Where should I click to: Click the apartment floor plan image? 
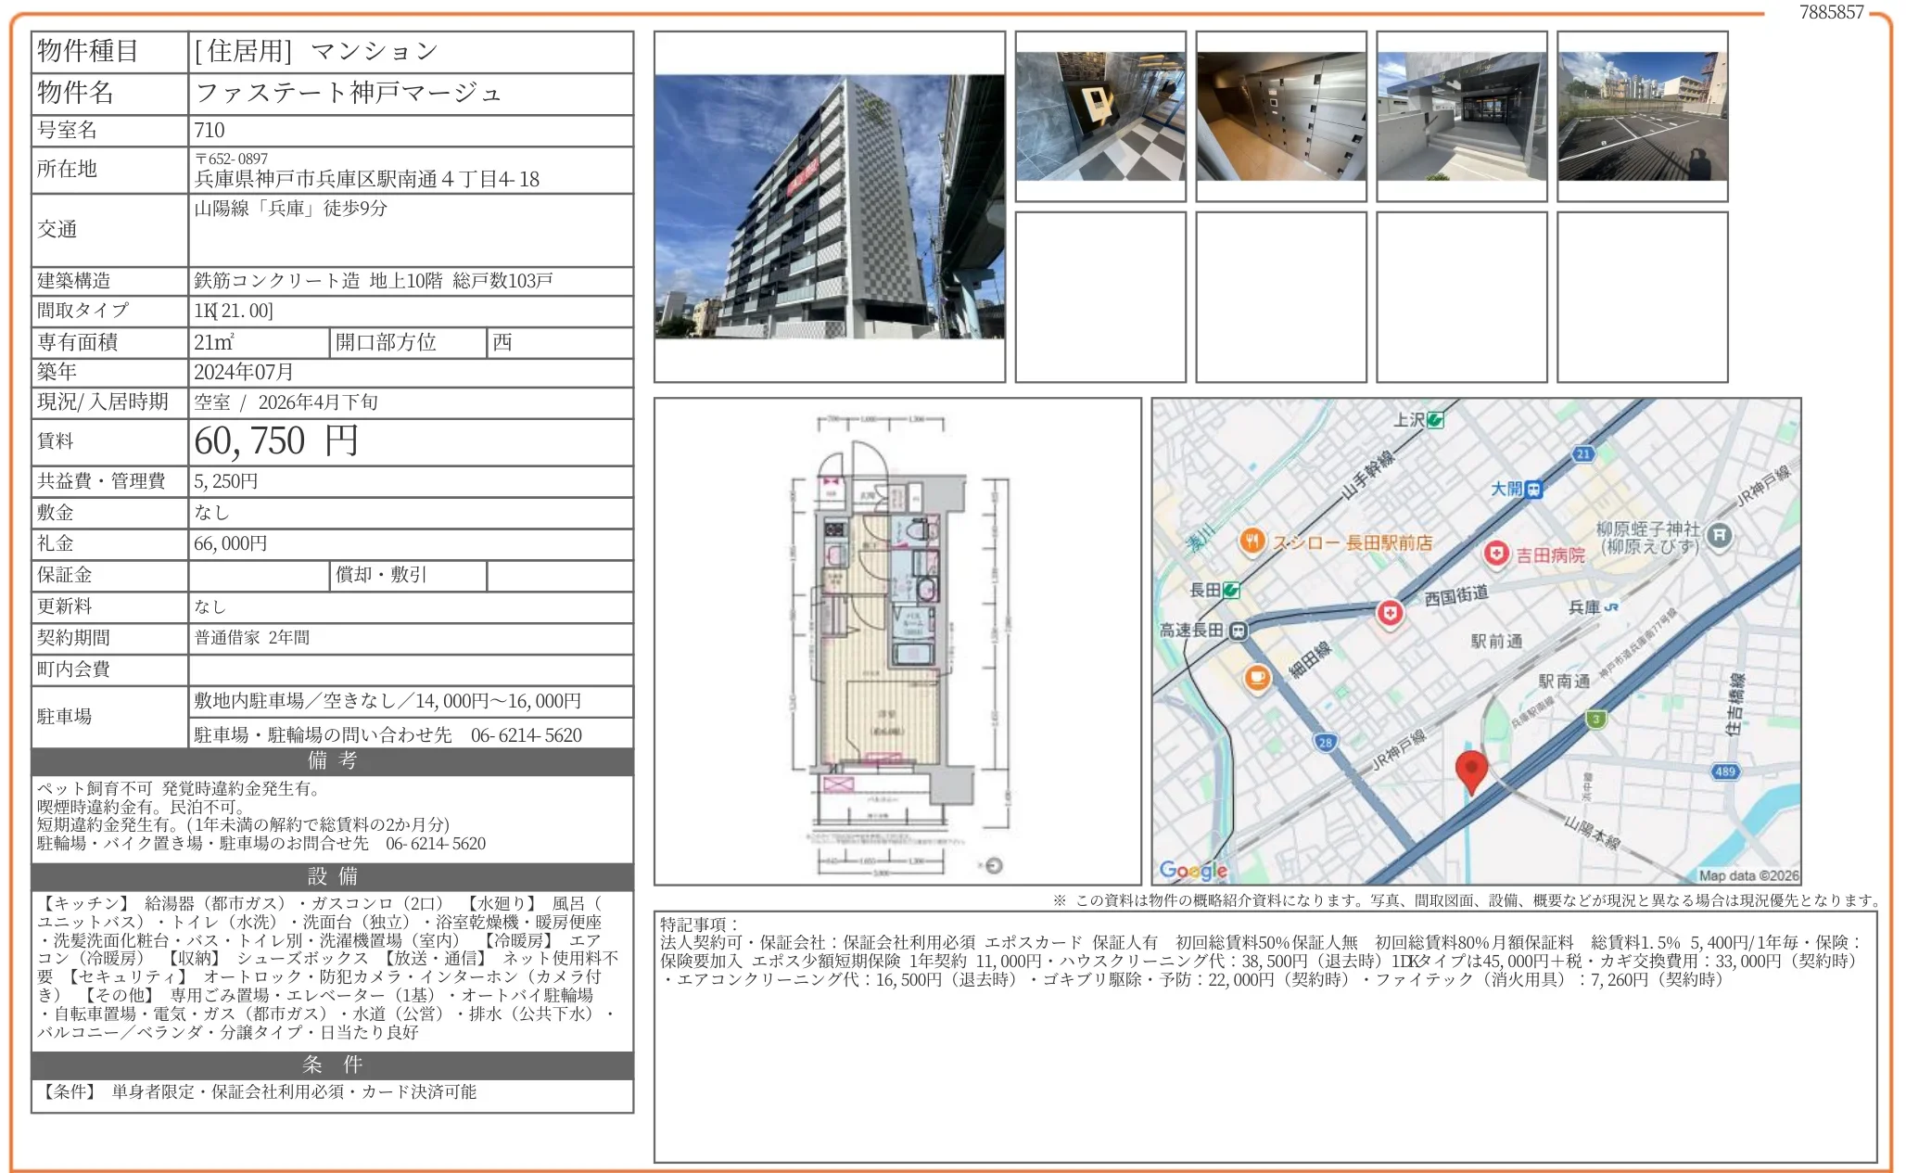tap(896, 640)
